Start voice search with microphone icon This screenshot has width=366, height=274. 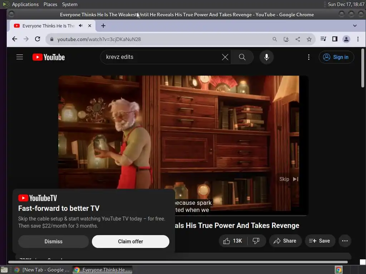[x=266, y=57]
